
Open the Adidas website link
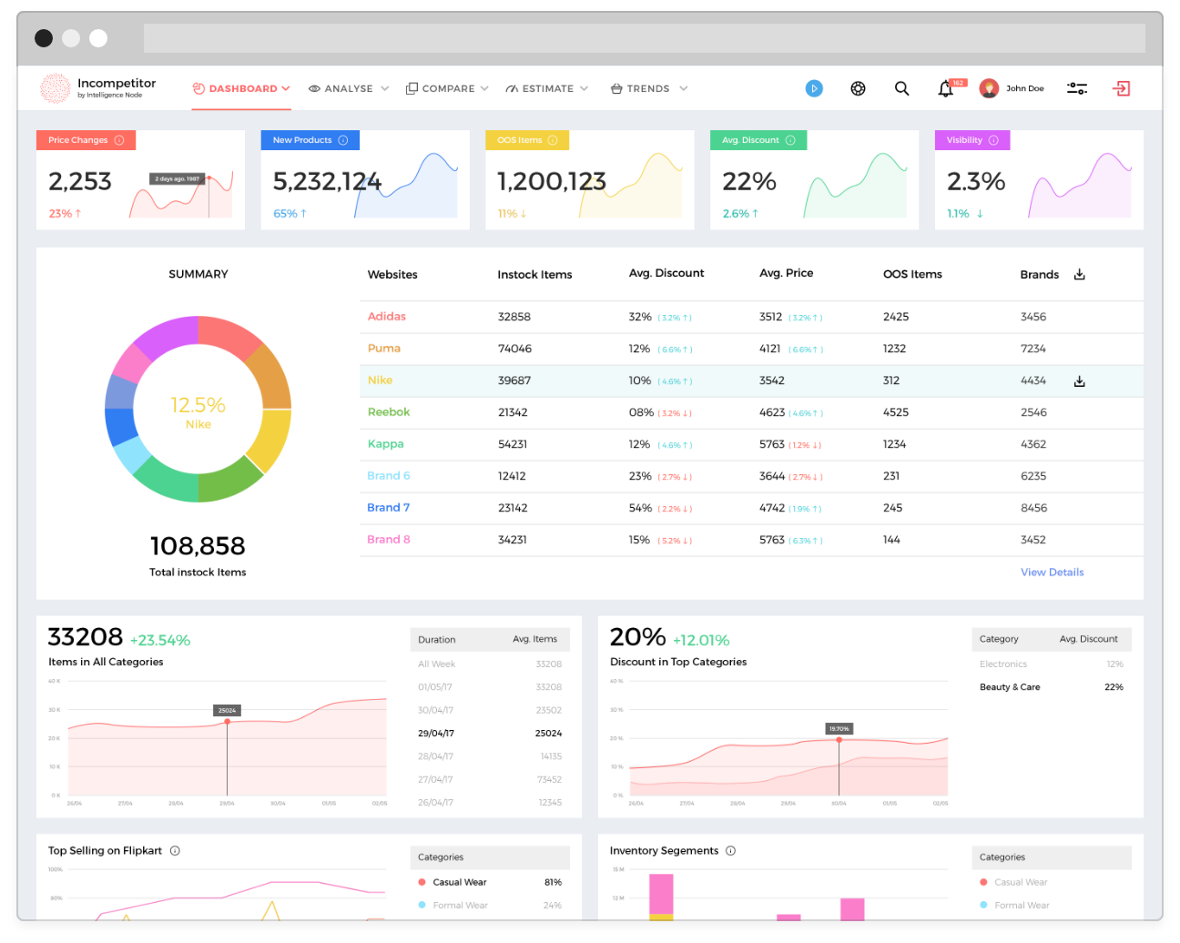click(x=387, y=317)
